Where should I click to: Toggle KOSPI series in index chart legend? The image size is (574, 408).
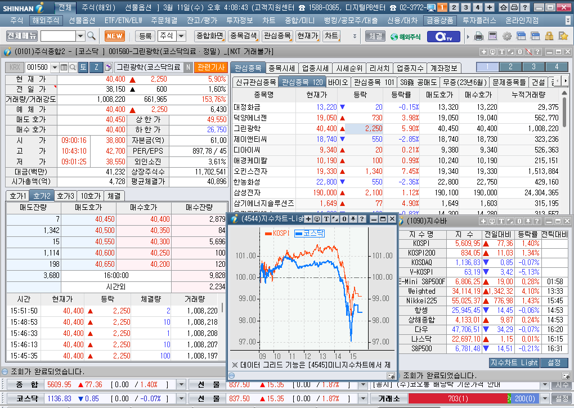click(x=277, y=233)
